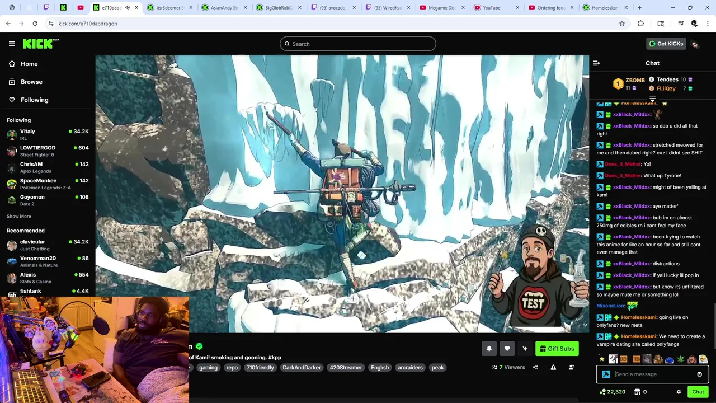This screenshot has height=403, width=716.
Task: Bookmark this page with the star icon
Action: pyautogui.click(x=622, y=24)
